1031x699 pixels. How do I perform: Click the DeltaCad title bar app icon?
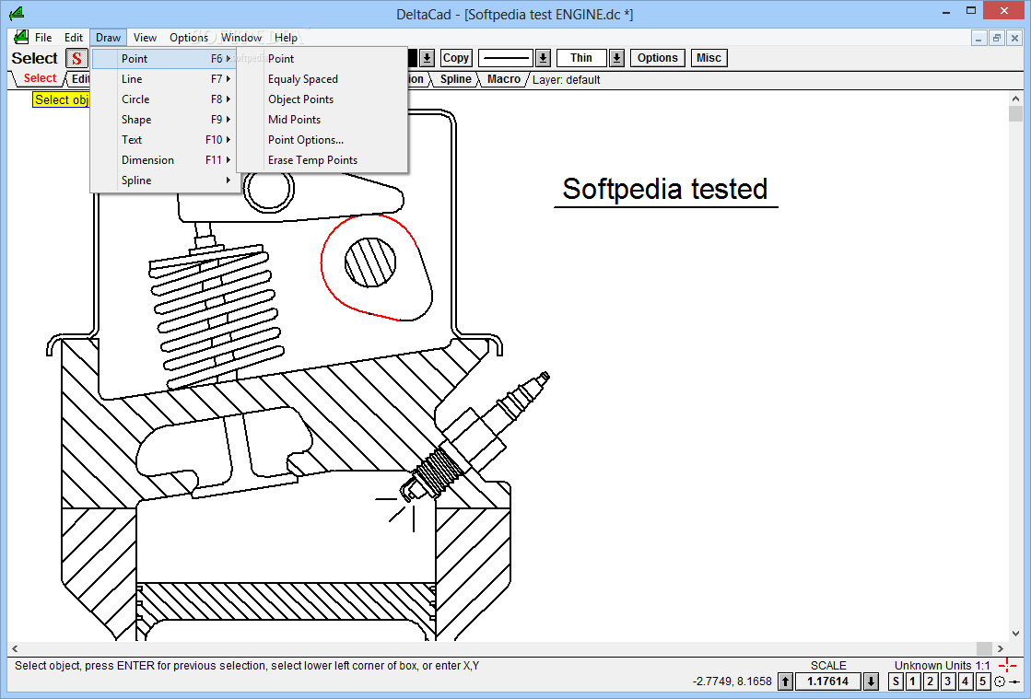17,13
